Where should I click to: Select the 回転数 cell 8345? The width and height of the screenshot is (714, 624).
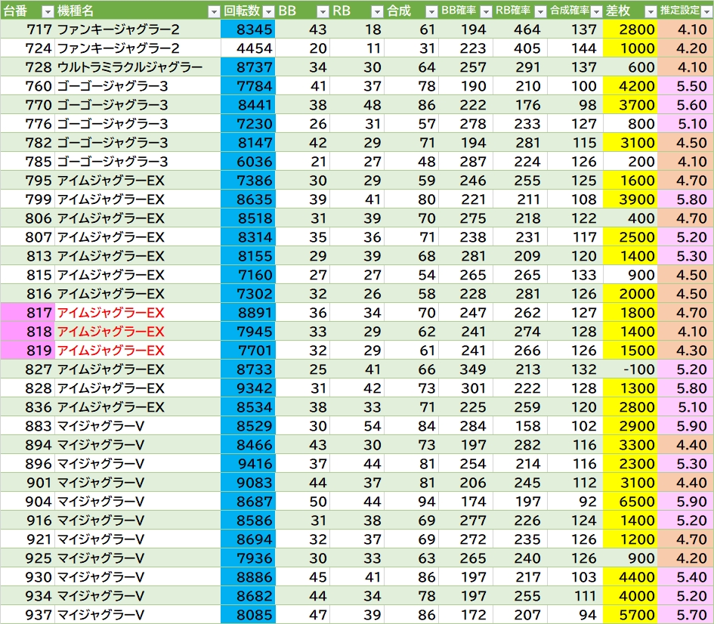pos(248,29)
